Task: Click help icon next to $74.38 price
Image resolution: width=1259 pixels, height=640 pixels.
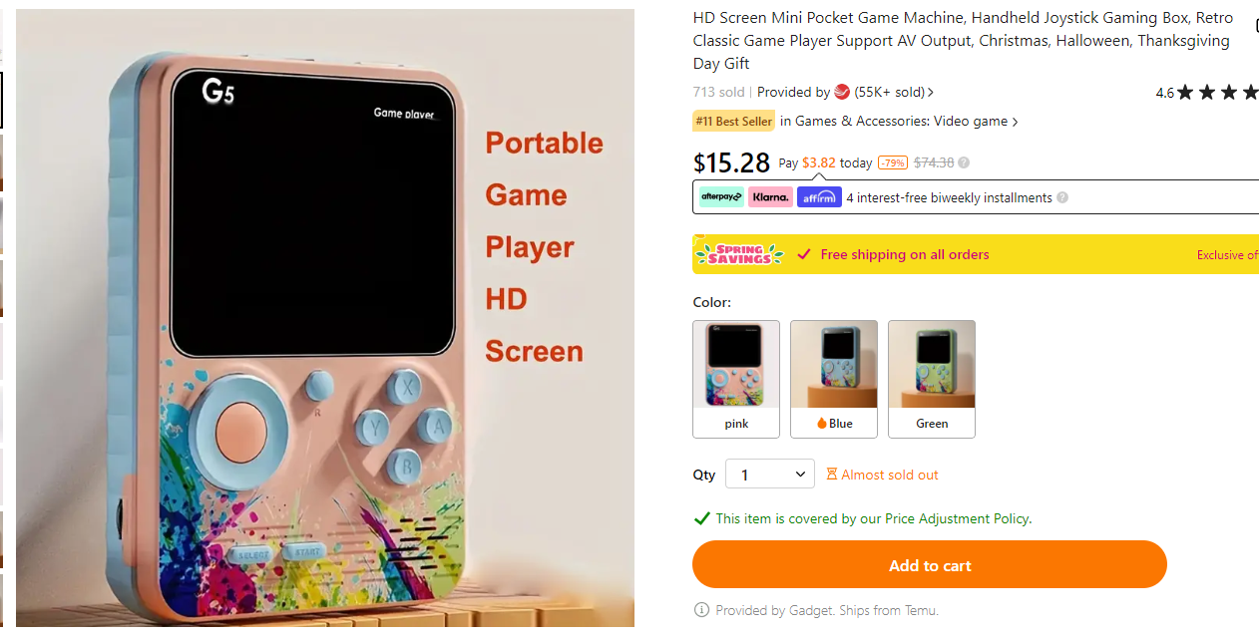Action: point(964,162)
